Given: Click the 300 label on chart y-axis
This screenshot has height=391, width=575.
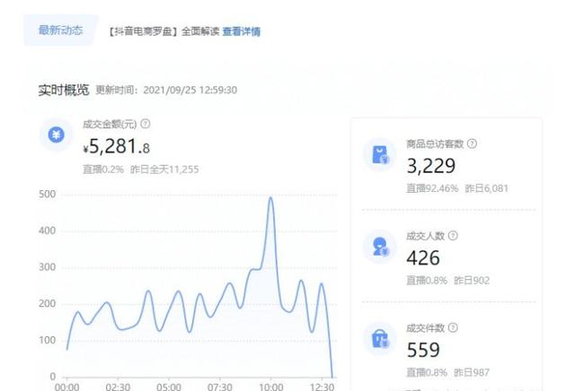Looking at the screenshot, I should pos(47,267).
